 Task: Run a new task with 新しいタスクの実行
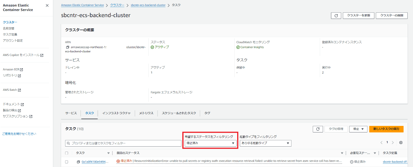[386, 129]
